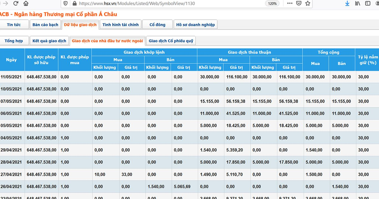
Task: Click the browser forward arrow
Action: [x=5, y=3]
